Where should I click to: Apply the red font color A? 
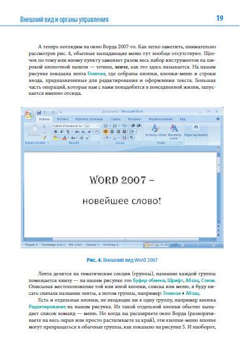coord(65,137)
